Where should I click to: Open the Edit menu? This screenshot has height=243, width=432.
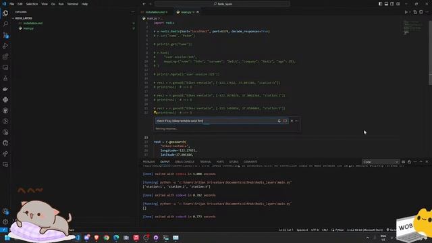click(x=20, y=4)
